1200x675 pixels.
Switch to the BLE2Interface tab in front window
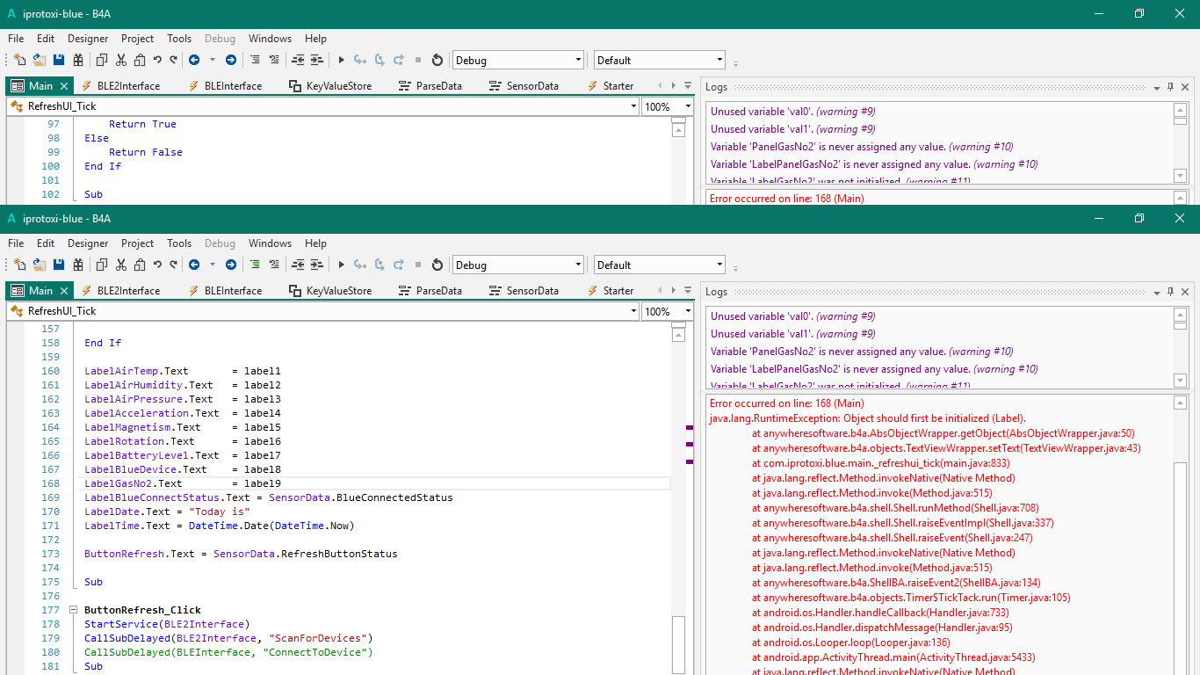click(128, 291)
